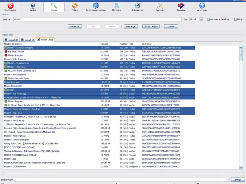Open Archivos compartidos shared files
Image resolution: width=246 pixels, height=184 pixels.
click(96, 7)
